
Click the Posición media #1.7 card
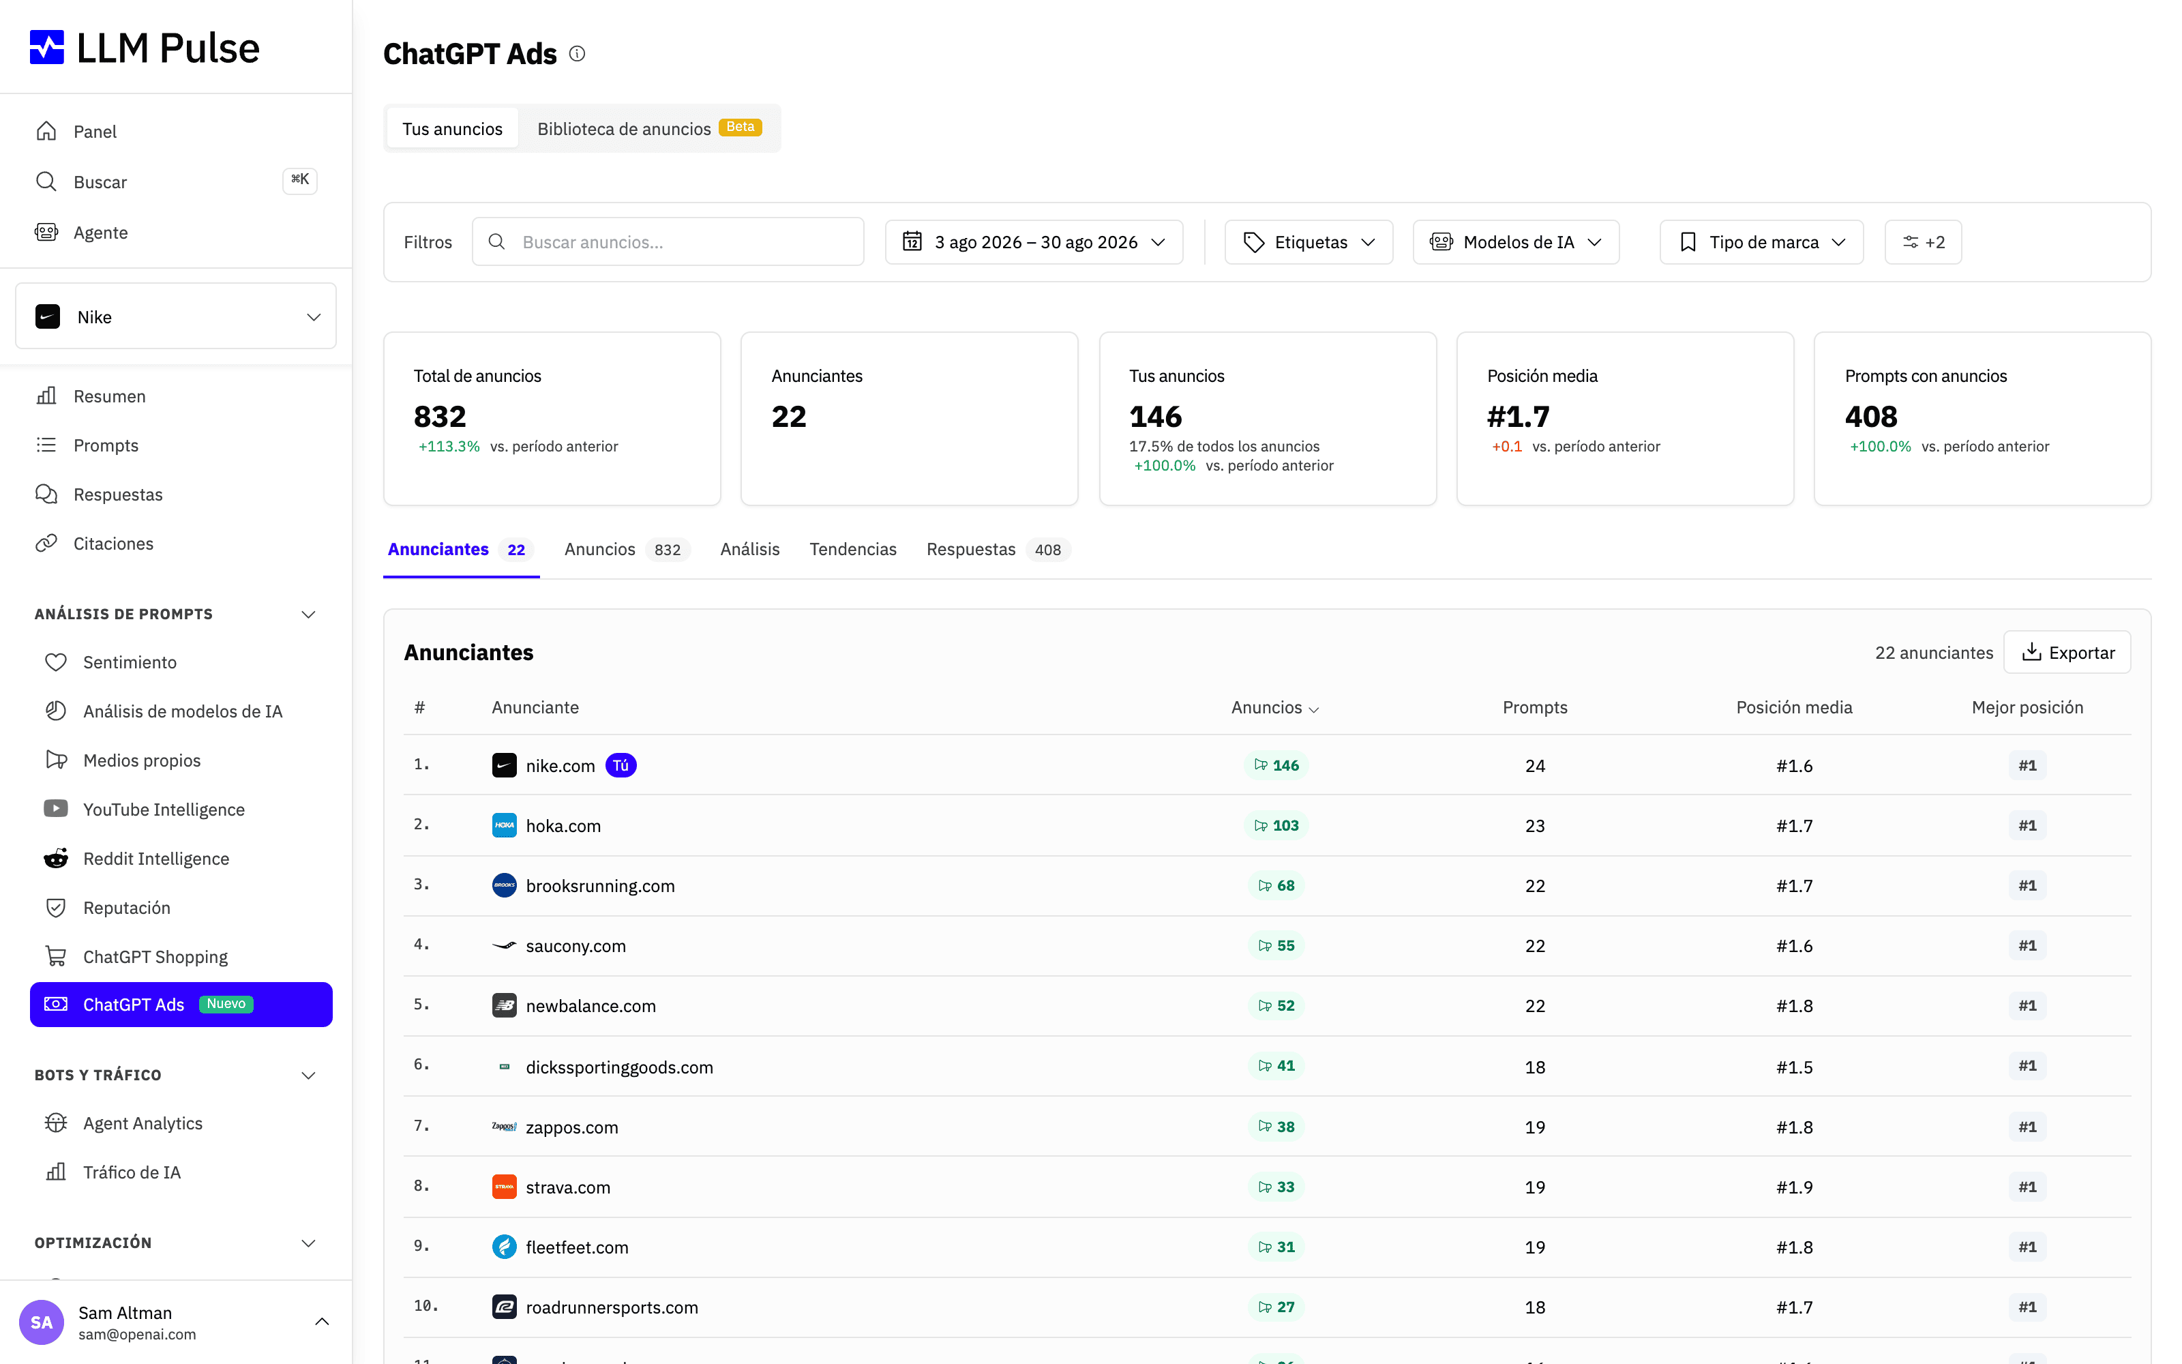coord(1625,419)
